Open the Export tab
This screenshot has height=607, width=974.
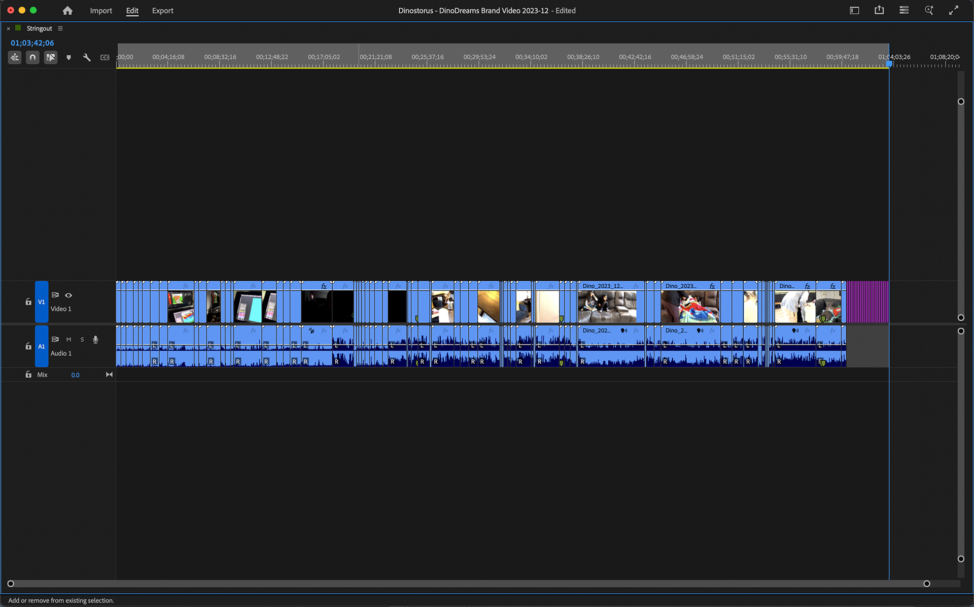point(162,10)
